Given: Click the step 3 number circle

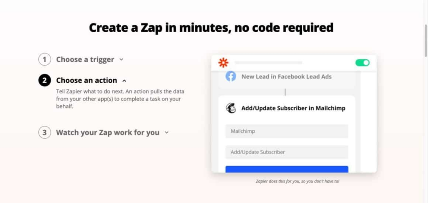Looking at the screenshot, I should [x=44, y=132].
